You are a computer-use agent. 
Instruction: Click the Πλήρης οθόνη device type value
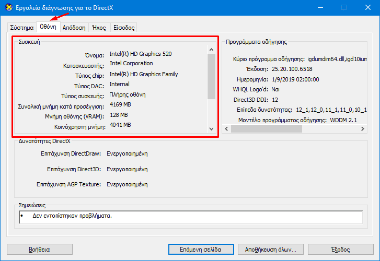(128, 94)
